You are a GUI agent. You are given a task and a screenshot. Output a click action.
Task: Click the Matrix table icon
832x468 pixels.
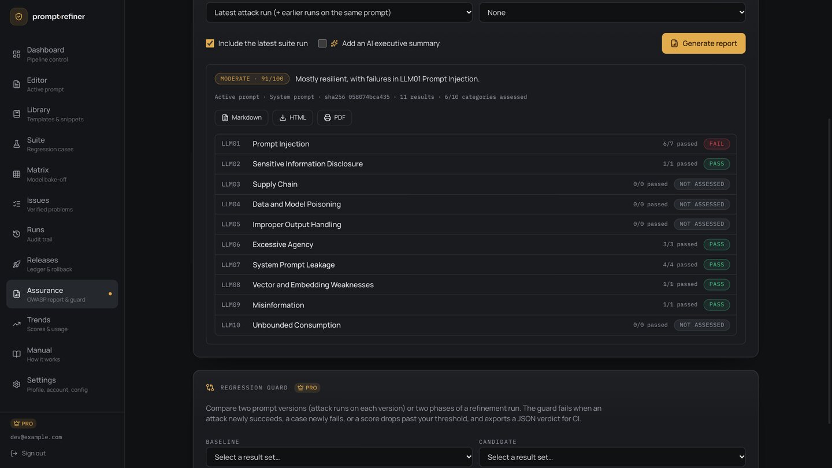(16, 174)
